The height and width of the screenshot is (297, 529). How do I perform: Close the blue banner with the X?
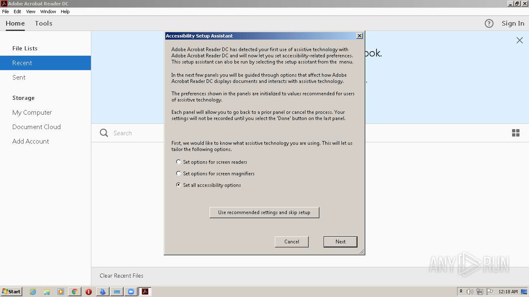point(519,40)
